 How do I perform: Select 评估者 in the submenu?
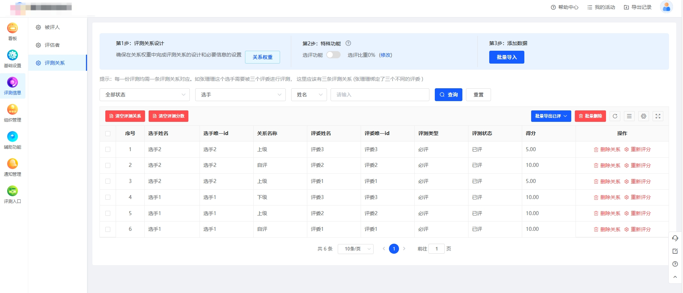52,45
